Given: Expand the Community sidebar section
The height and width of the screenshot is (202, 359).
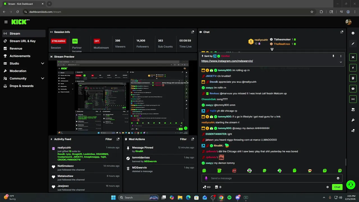Looking at the screenshot, I should coord(43,79).
